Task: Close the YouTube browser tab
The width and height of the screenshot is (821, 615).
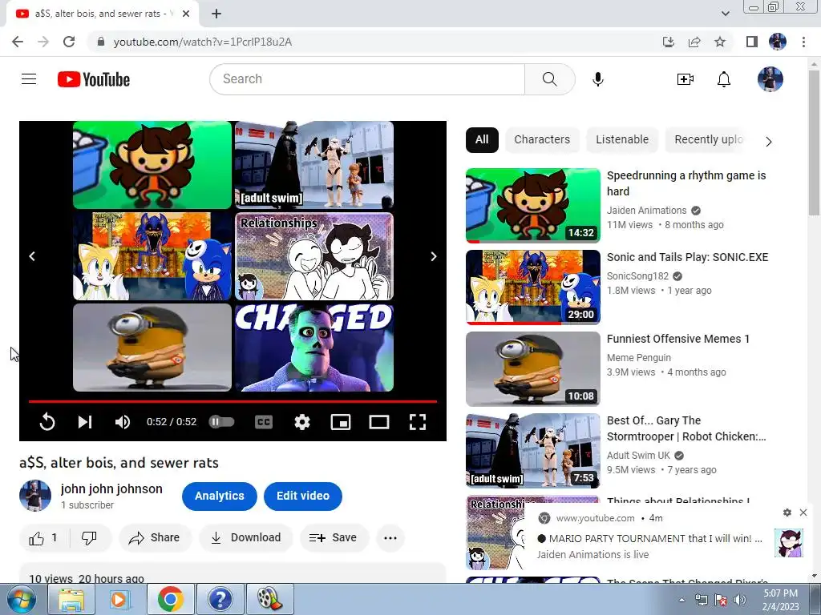Action: pyautogui.click(x=186, y=14)
